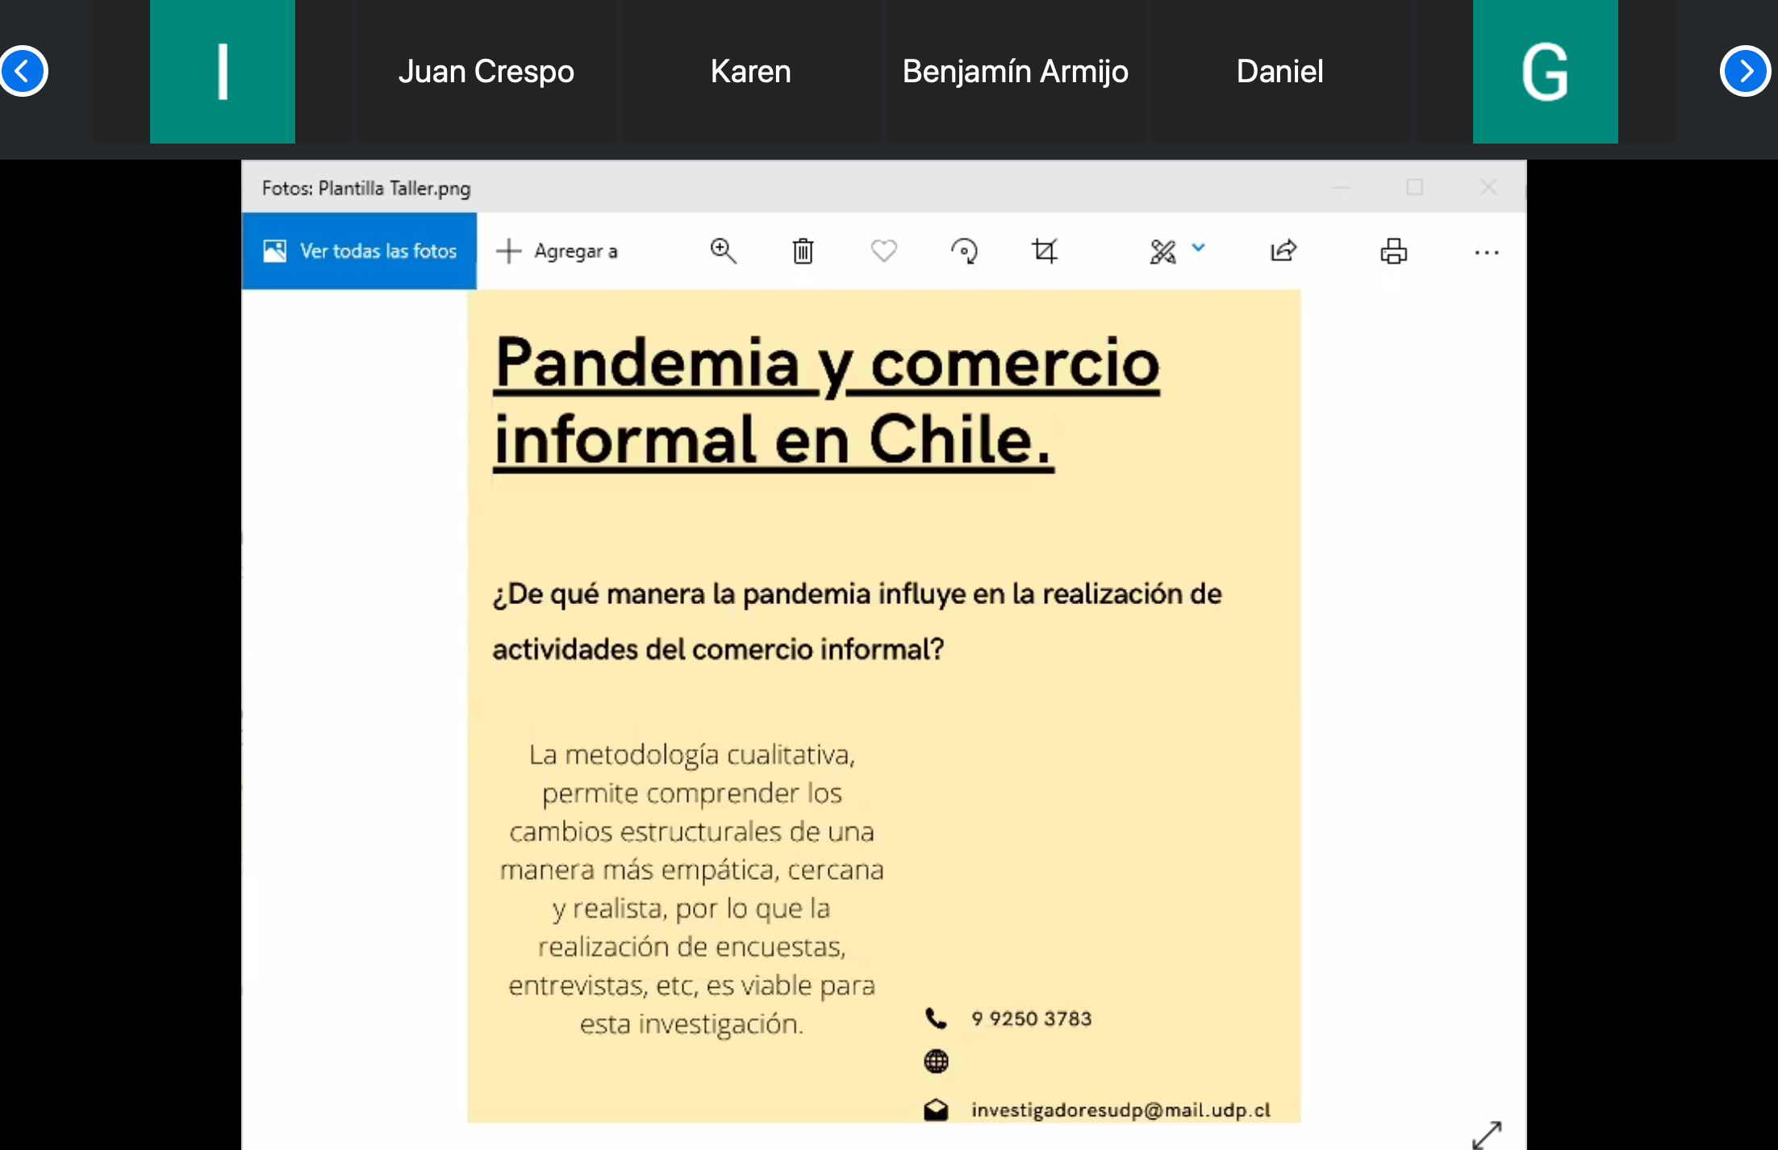The height and width of the screenshot is (1150, 1778).
Task: Maximize the Fotos window
Action: click(1414, 187)
